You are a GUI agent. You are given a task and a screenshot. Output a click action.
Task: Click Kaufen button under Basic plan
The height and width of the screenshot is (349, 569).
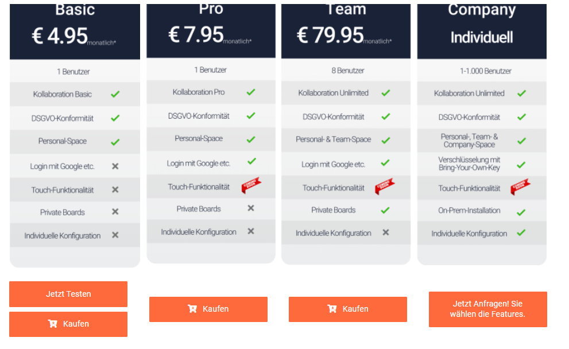[x=68, y=324]
